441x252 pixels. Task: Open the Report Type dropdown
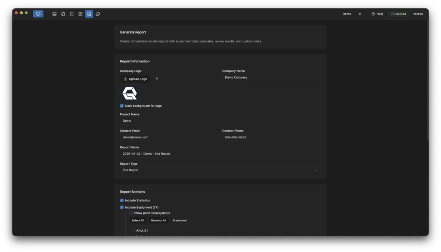tap(220, 170)
